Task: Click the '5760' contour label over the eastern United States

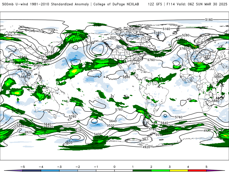Action: coord(151,60)
